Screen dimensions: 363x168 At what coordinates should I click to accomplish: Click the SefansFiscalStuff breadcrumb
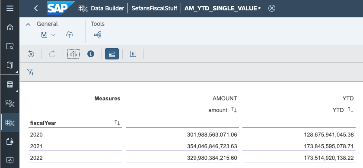click(154, 9)
